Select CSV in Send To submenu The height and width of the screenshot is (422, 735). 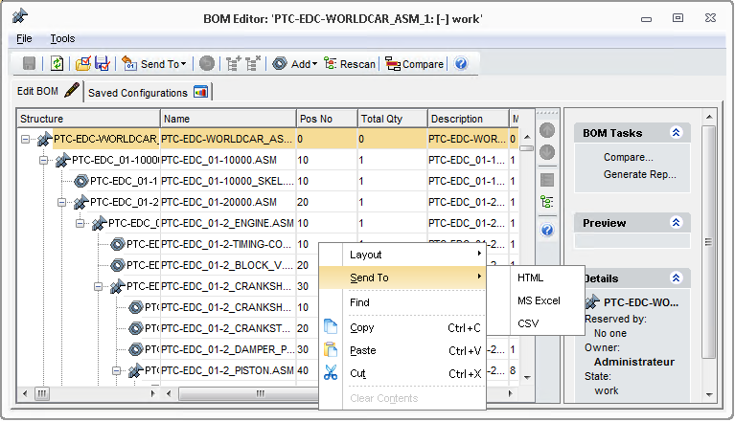coord(536,323)
